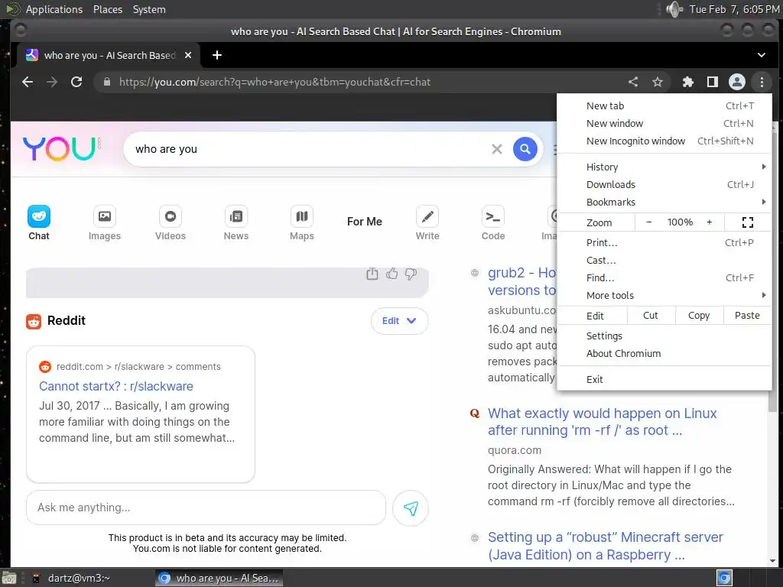
Task: Open the Applications menu in top panel
Action: point(54,9)
